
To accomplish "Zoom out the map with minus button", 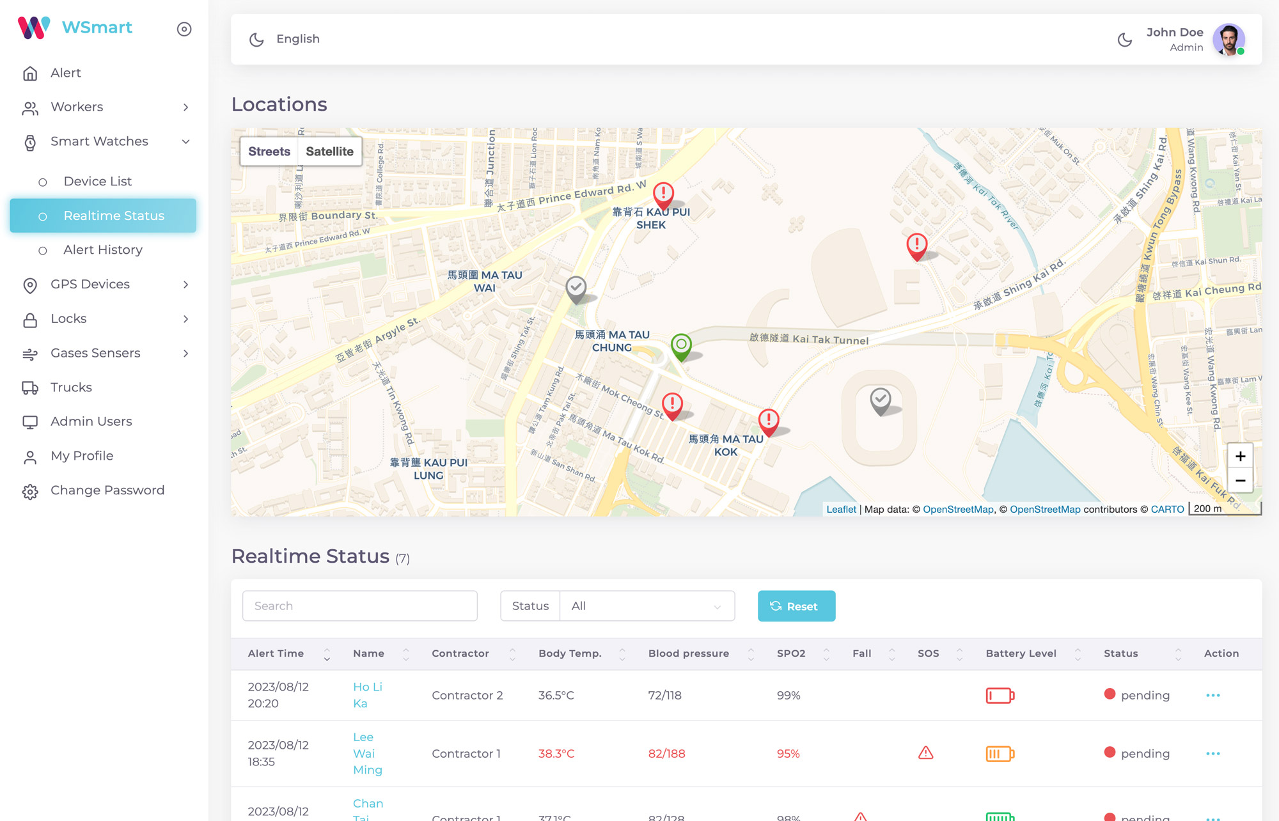I will pyautogui.click(x=1240, y=480).
